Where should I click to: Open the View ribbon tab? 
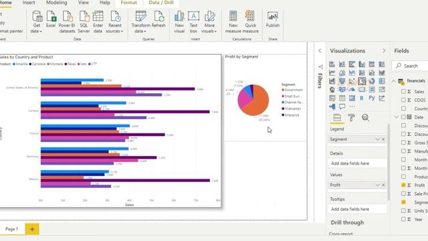click(x=84, y=3)
